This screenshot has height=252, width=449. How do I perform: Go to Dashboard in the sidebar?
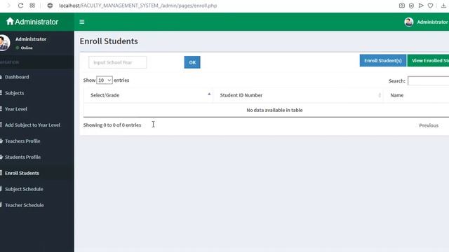tap(17, 77)
